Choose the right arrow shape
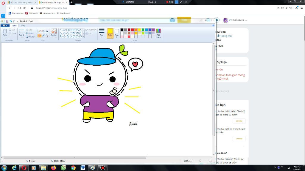This screenshot has height=171, width=305. pyautogui.click(x=74, y=33)
